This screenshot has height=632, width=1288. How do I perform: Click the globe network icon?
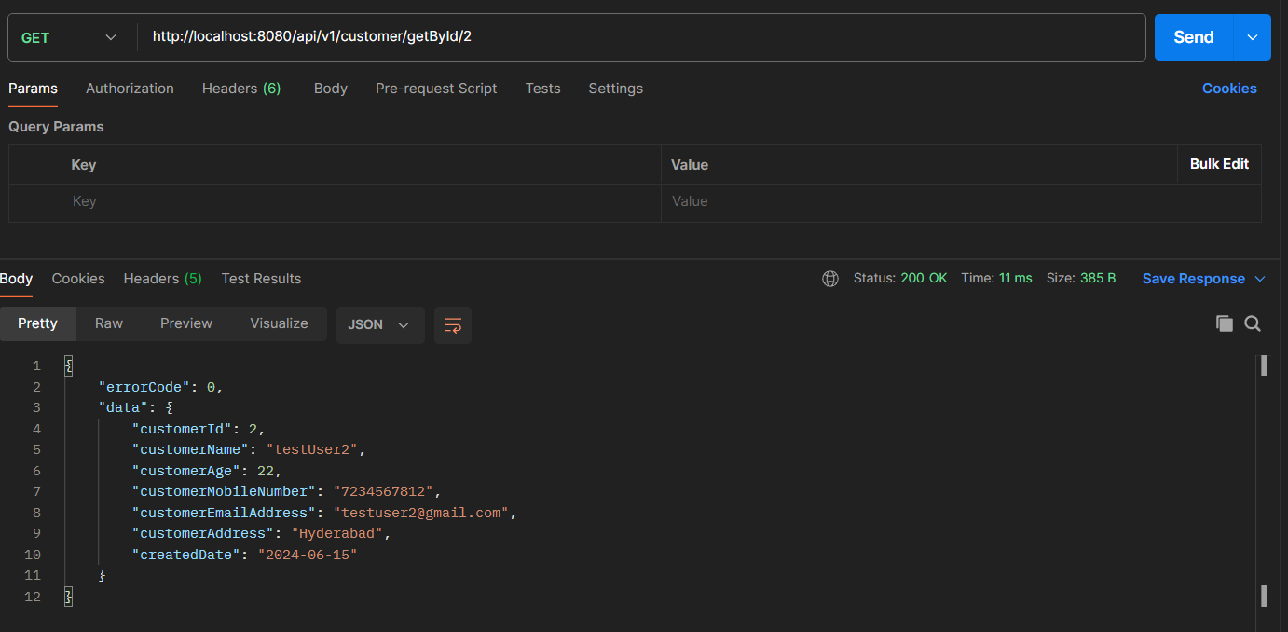[829, 279]
